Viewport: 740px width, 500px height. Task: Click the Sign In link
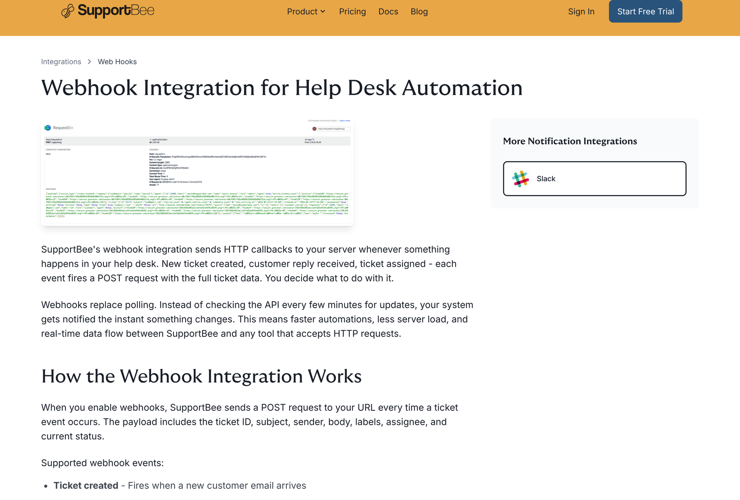tap(581, 12)
